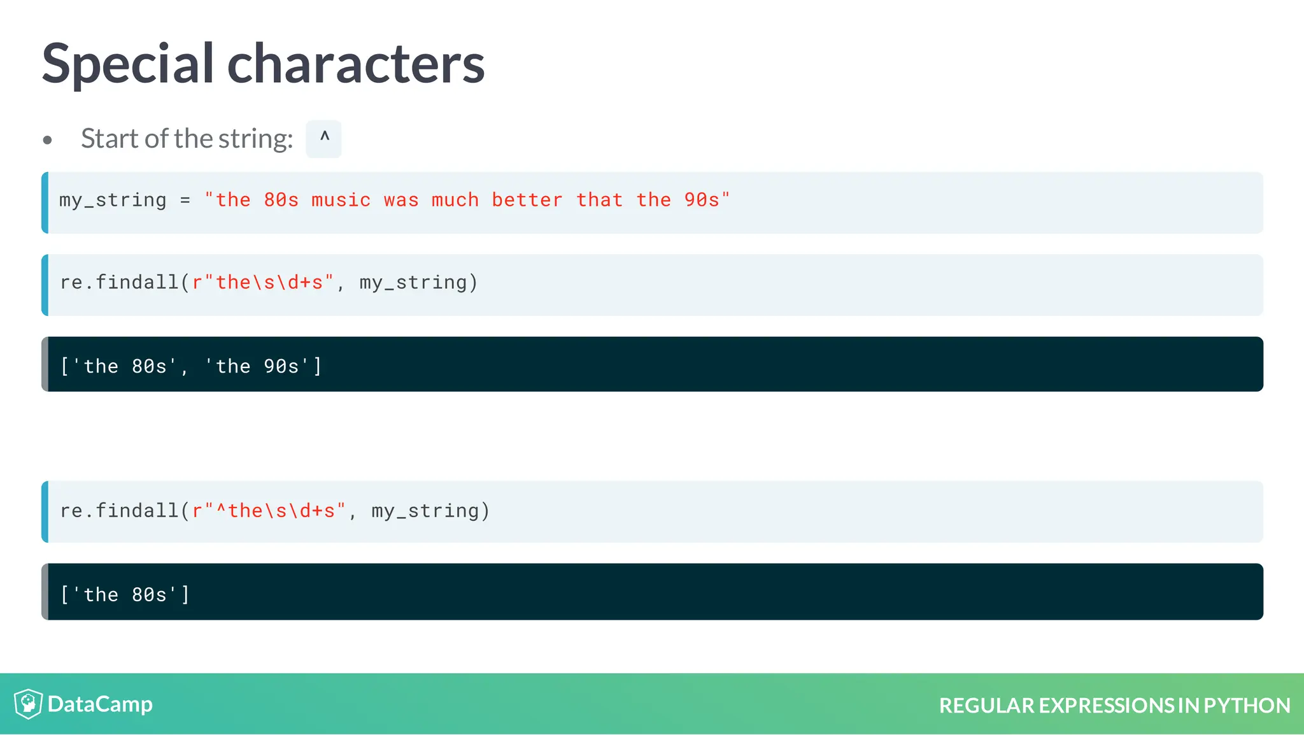Click the DataCamp brand name text

[x=100, y=704]
